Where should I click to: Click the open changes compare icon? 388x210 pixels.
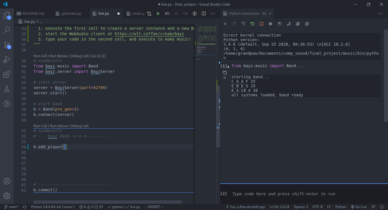point(149,14)
